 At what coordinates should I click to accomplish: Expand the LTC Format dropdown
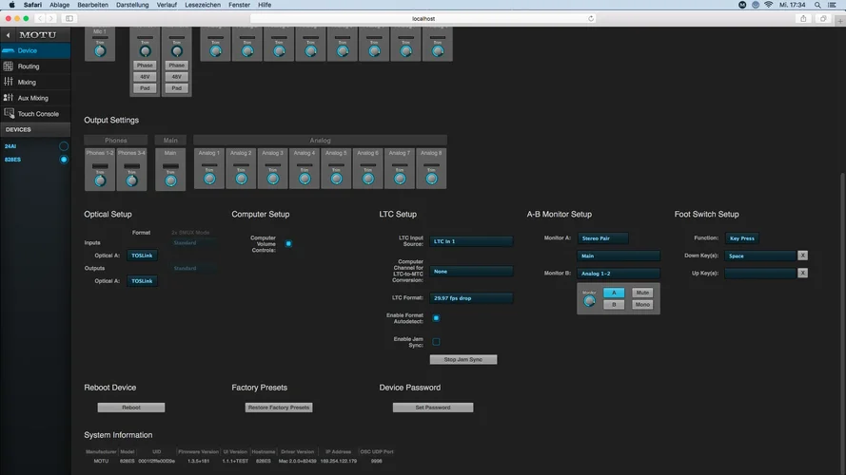click(471, 298)
